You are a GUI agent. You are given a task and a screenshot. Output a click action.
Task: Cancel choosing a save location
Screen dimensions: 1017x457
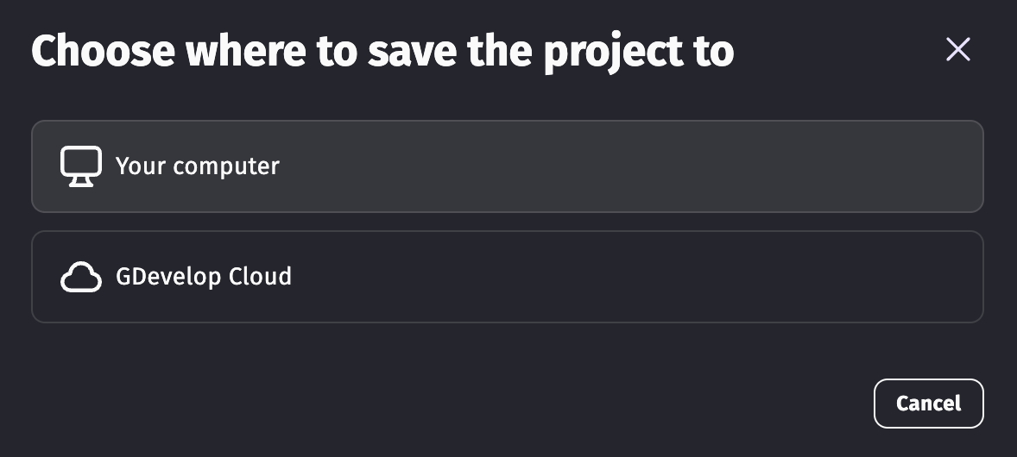[928, 404]
